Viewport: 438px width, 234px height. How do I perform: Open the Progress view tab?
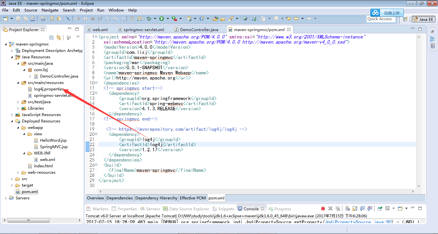point(280,209)
